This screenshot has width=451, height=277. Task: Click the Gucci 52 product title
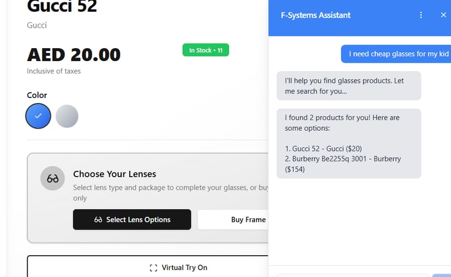point(62,7)
